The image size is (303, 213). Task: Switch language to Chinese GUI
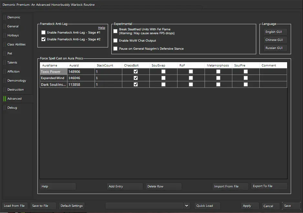point(275,40)
